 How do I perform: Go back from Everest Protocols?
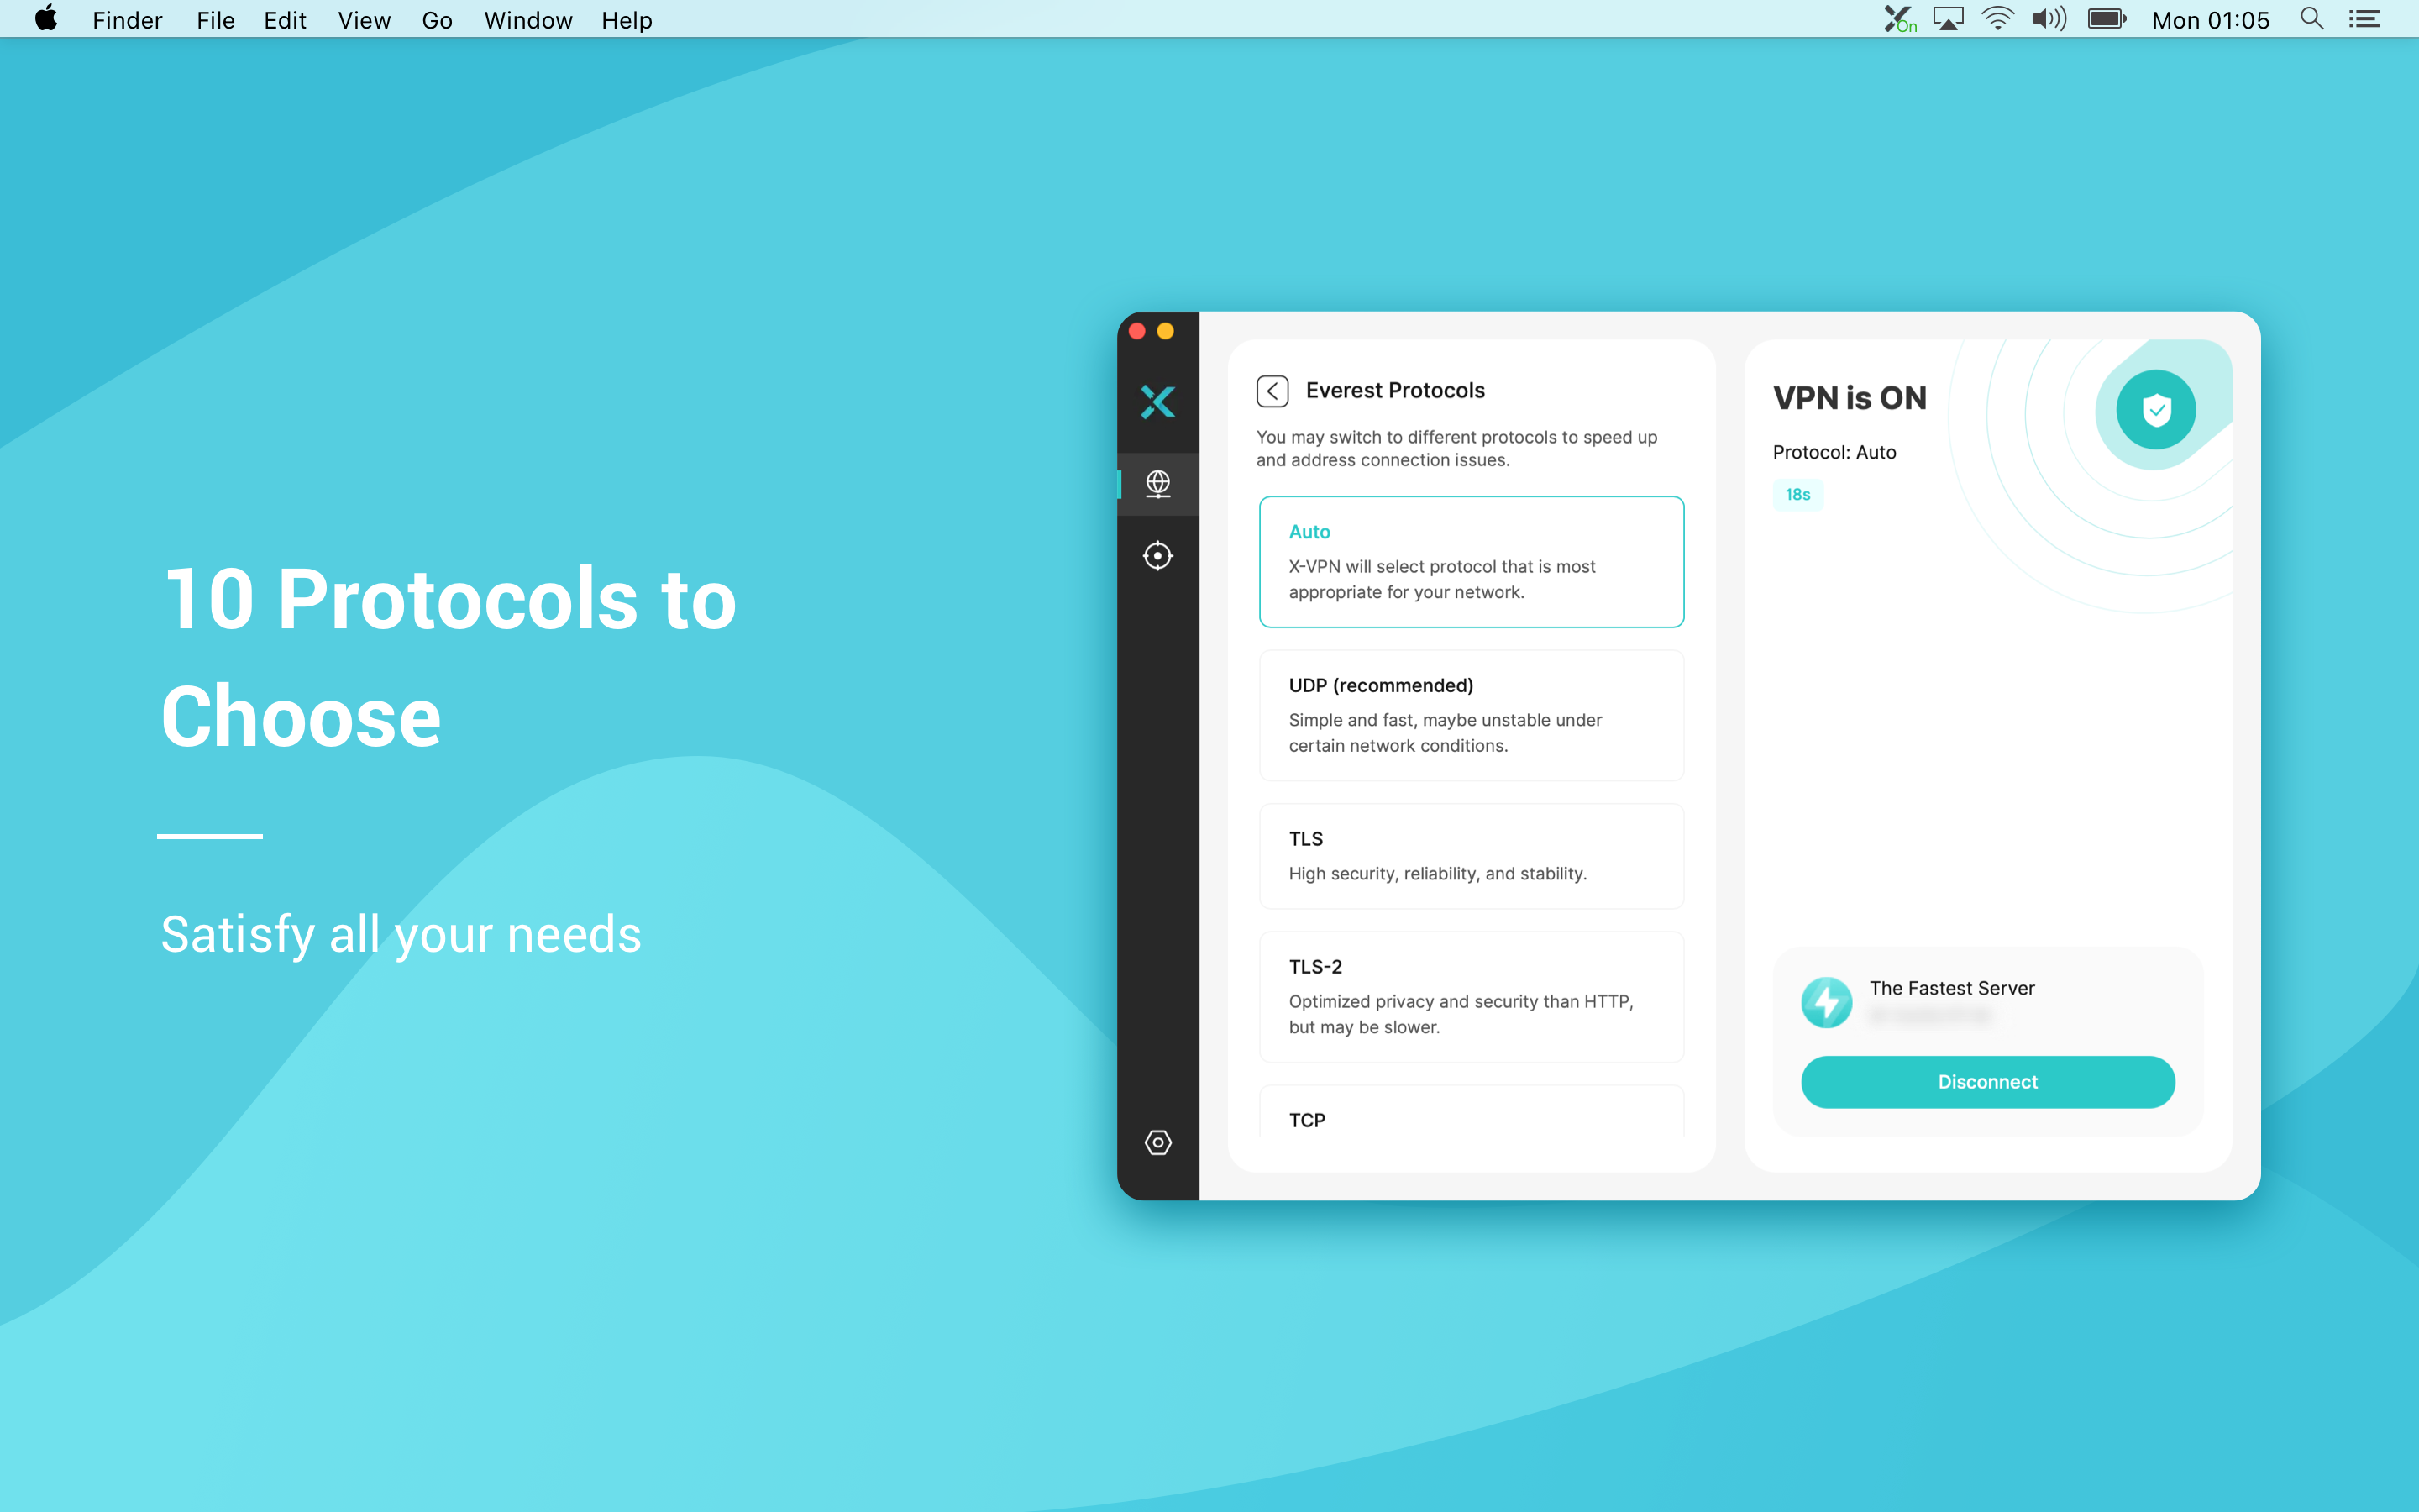tap(1272, 391)
